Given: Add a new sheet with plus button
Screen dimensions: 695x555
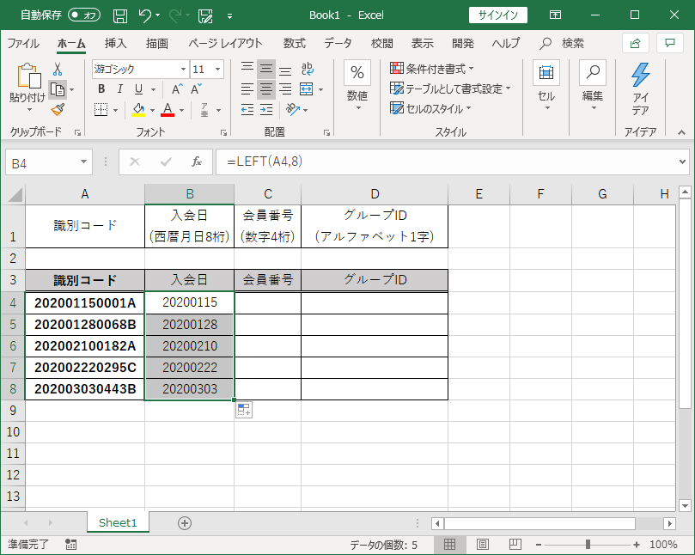Looking at the screenshot, I should click(184, 522).
